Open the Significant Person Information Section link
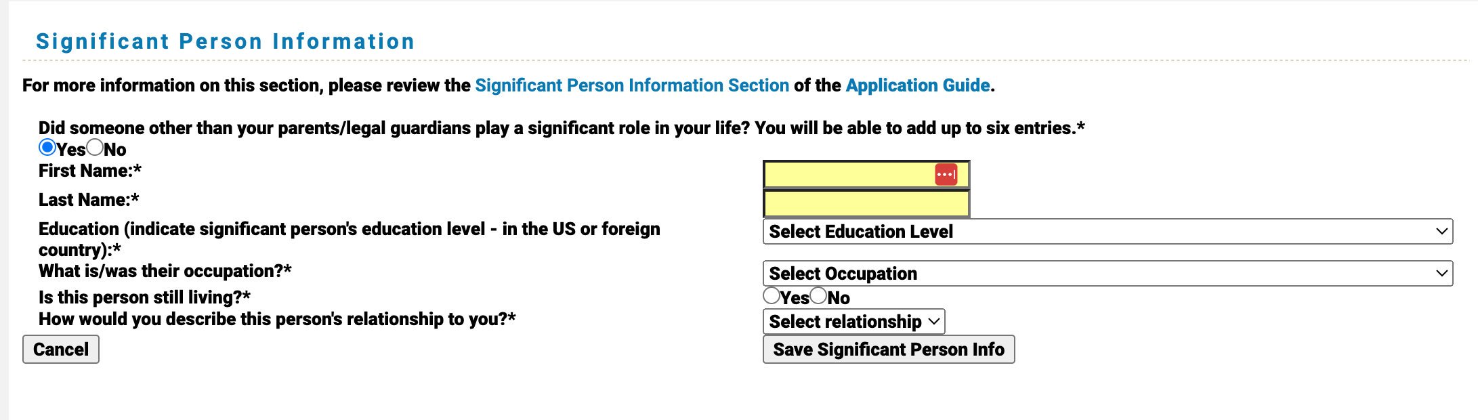Screen dimensions: 1478x420 click(631, 85)
